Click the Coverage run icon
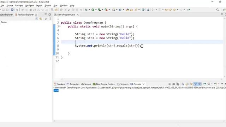Viewport: 226px width, 127px height. [x=99, y=10]
